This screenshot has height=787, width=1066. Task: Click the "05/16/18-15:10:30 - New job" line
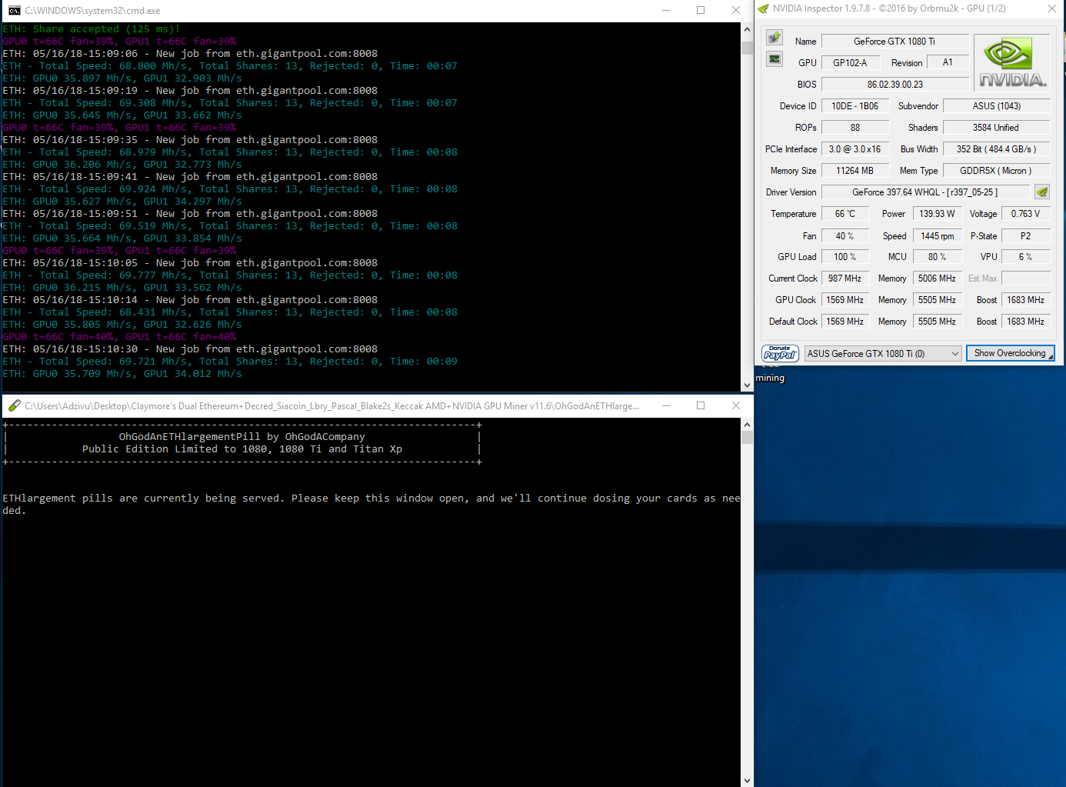click(x=190, y=349)
